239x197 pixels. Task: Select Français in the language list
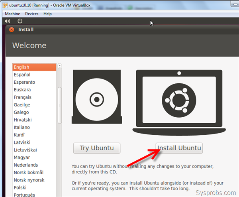pos(34,97)
